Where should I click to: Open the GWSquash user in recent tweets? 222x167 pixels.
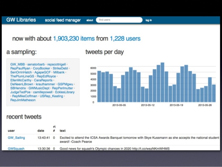16,149
